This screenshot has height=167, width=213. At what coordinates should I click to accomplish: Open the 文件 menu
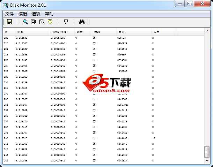click(9, 14)
